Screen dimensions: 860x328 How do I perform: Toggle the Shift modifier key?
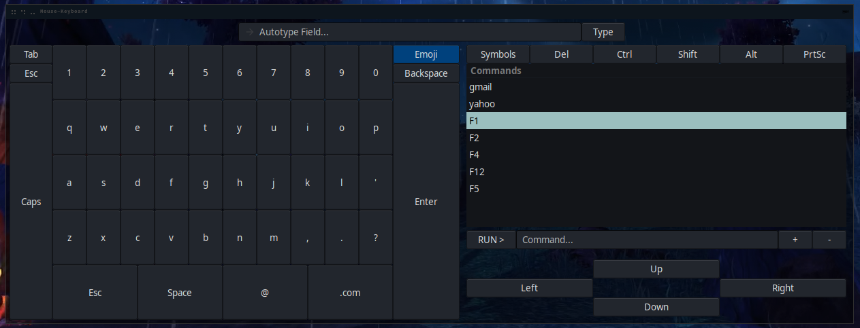click(688, 54)
